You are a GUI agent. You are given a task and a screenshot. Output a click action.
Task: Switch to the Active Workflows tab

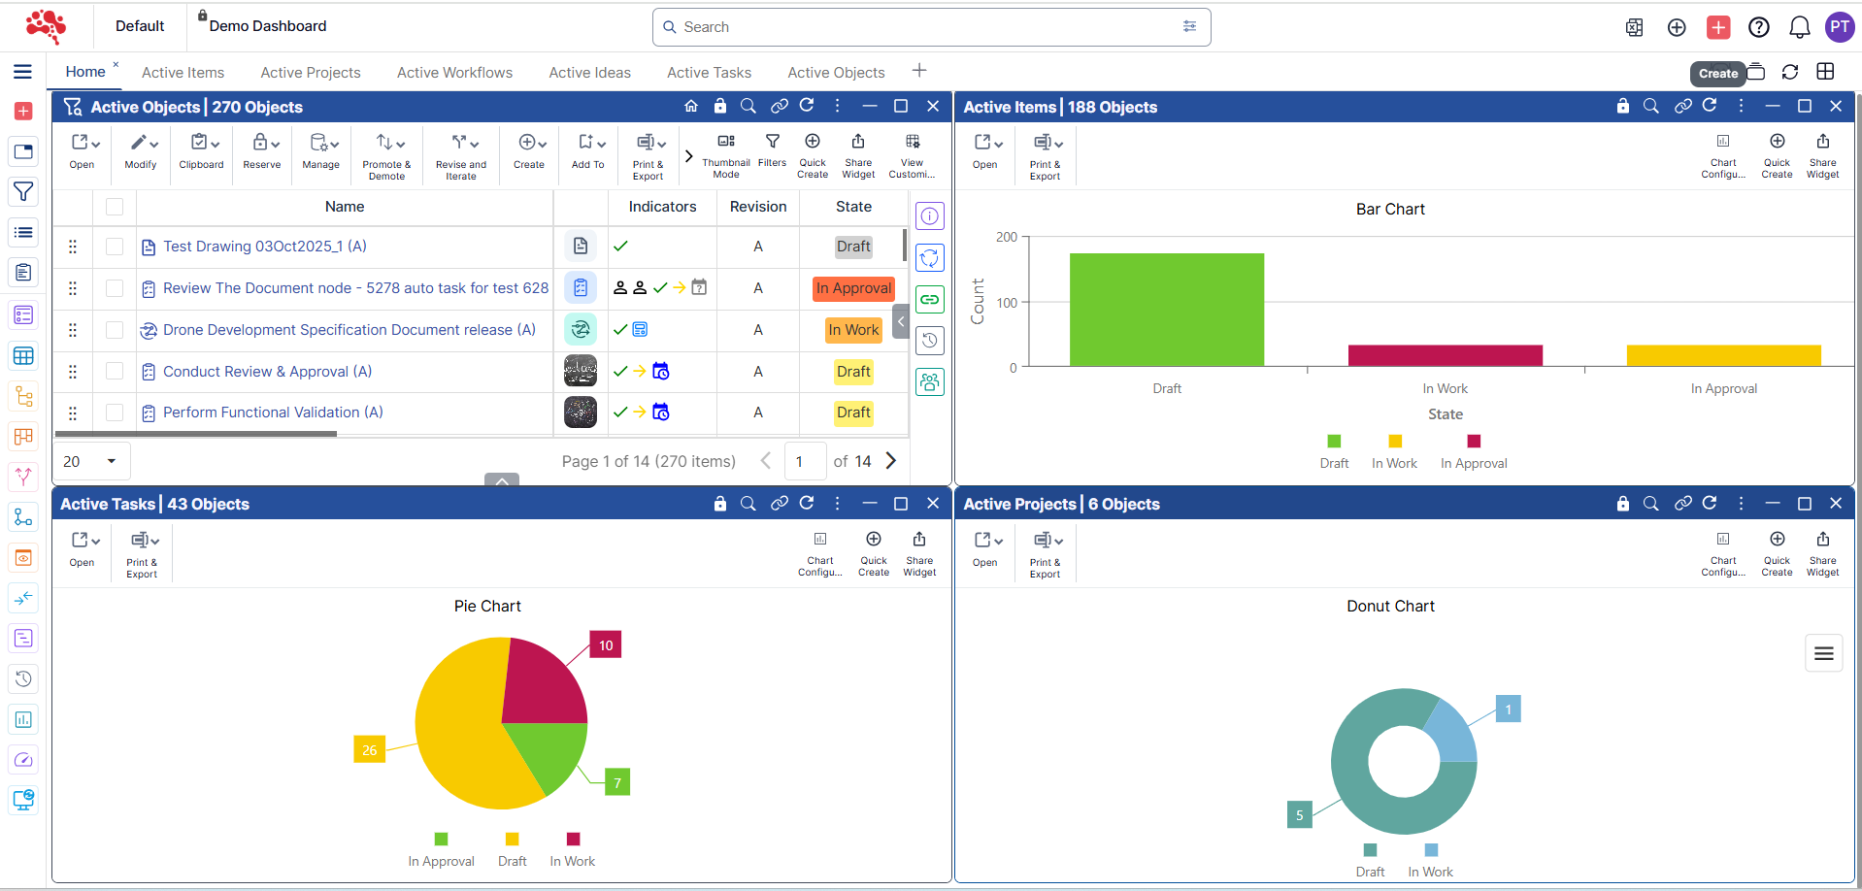click(x=454, y=73)
